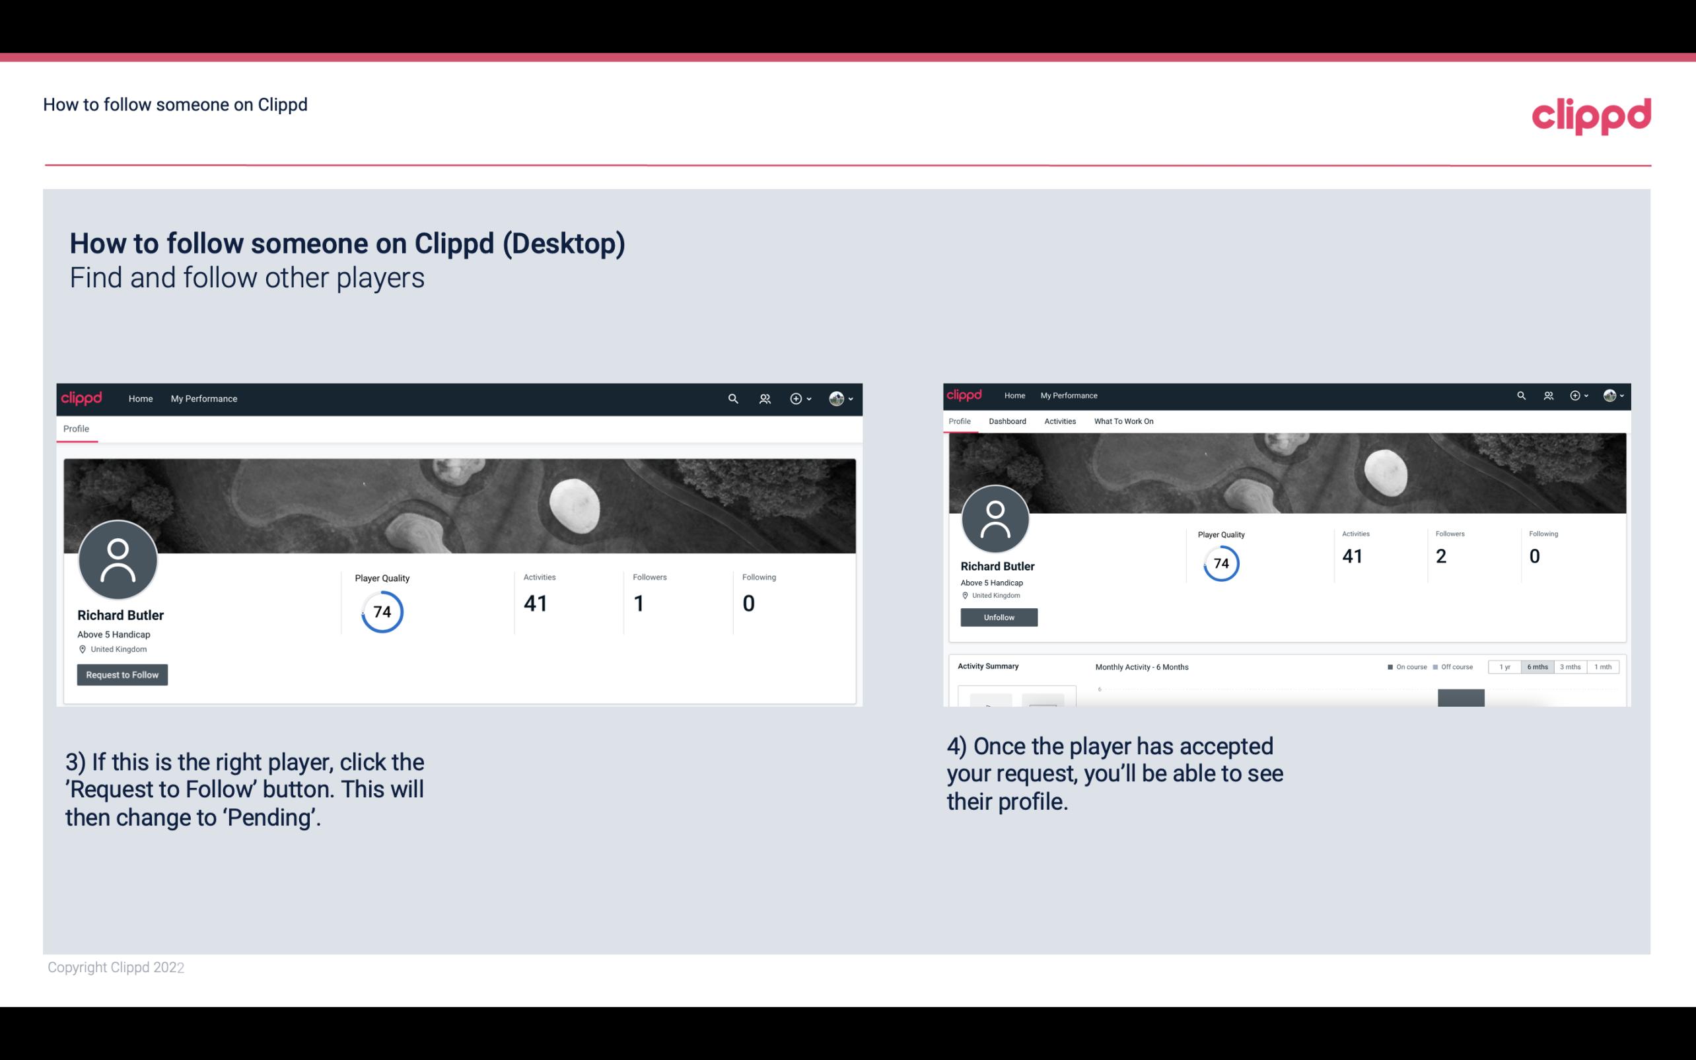This screenshot has width=1696, height=1060.
Task: Click the 'Request to Follow' button
Action: click(x=122, y=674)
